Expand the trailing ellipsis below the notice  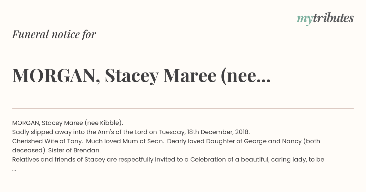(x=14, y=169)
